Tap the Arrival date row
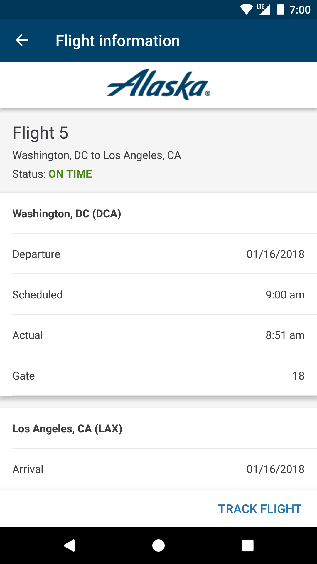The height and width of the screenshot is (564, 317). (158, 469)
